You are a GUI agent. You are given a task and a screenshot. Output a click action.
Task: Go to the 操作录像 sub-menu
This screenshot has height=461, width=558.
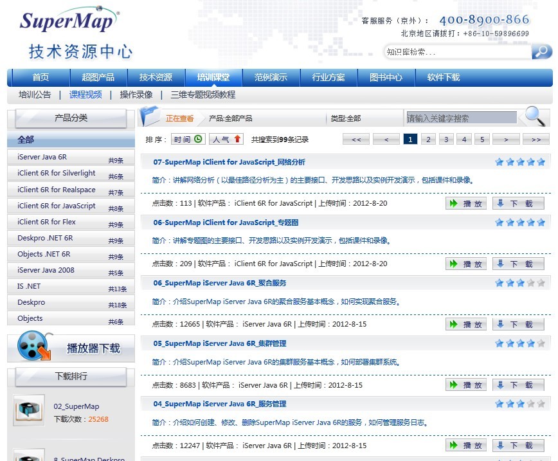click(x=136, y=95)
